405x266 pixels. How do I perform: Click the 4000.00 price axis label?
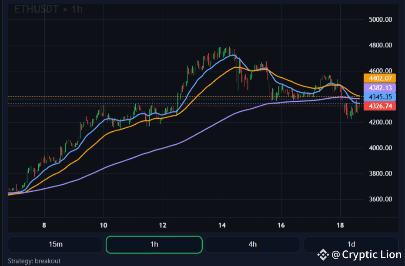point(380,148)
